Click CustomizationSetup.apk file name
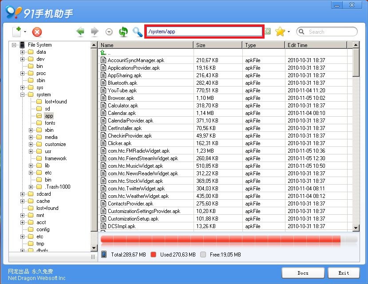Image resolution: width=368 pixels, height=284 pixels. pos(133,219)
